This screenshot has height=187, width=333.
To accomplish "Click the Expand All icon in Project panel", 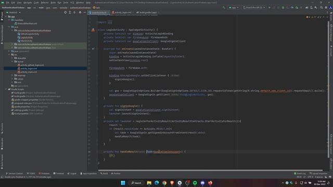I will [70, 12].
